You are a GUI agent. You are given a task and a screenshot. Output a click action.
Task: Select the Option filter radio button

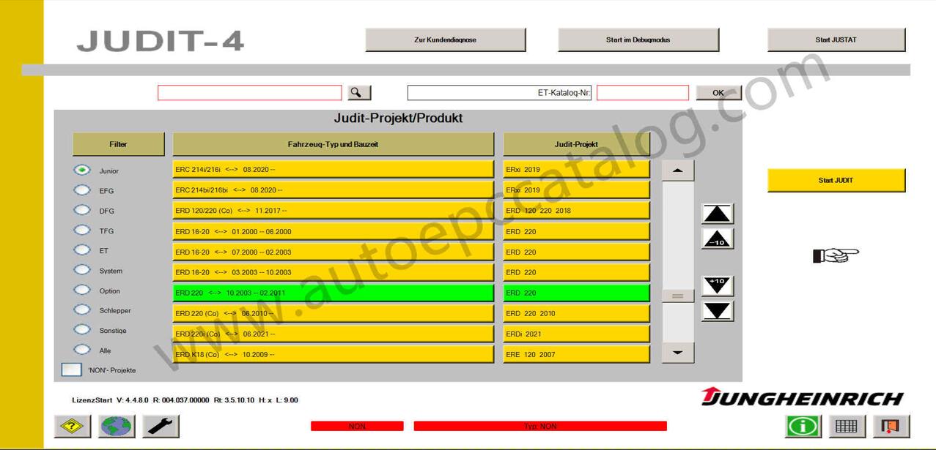[x=82, y=290]
